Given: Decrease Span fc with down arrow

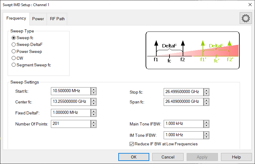Looking at the screenshot, I should pos(207,104).
